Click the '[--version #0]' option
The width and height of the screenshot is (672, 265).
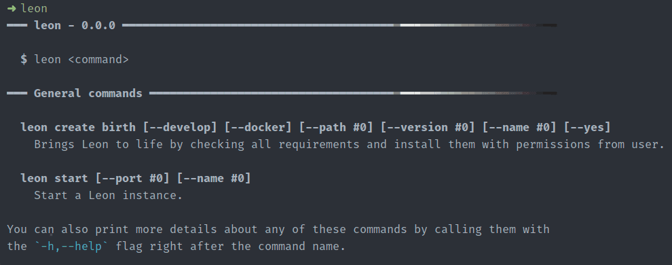pos(428,127)
